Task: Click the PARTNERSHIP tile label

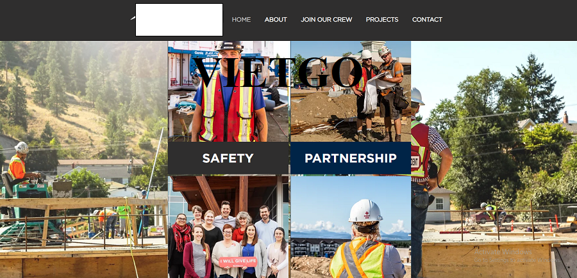Action: 351,158
